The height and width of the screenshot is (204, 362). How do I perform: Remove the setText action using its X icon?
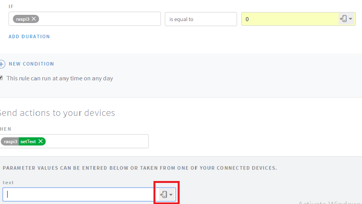click(41, 142)
